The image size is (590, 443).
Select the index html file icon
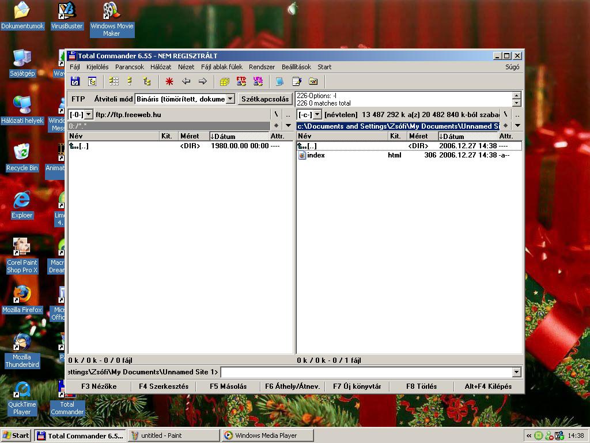click(302, 155)
